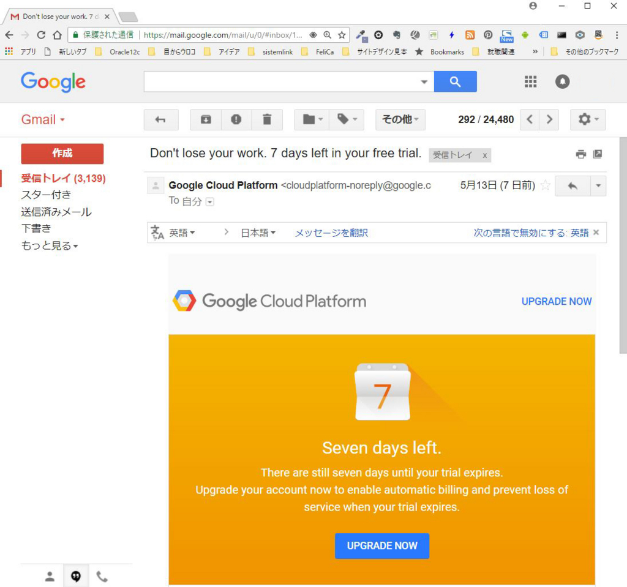The height and width of the screenshot is (587, 627).
Task: Reply using the arrow beside the date
Action: (573, 186)
